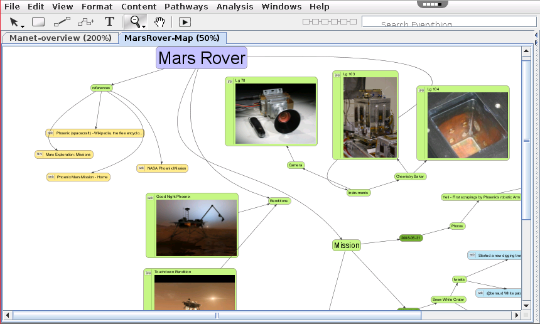Choose the node creation rectangle tool
This screenshot has height=324, width=540.
coord(38,22)
